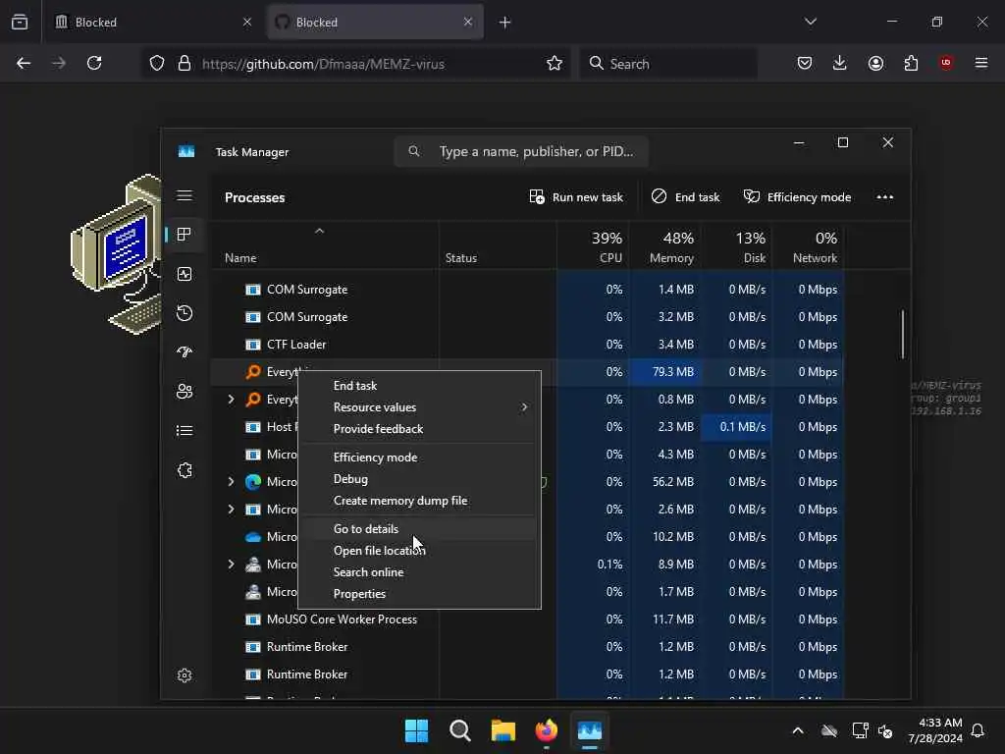Show hidden system tray icons
Viewport: 1005px width, 754px height.
point(798,730)
